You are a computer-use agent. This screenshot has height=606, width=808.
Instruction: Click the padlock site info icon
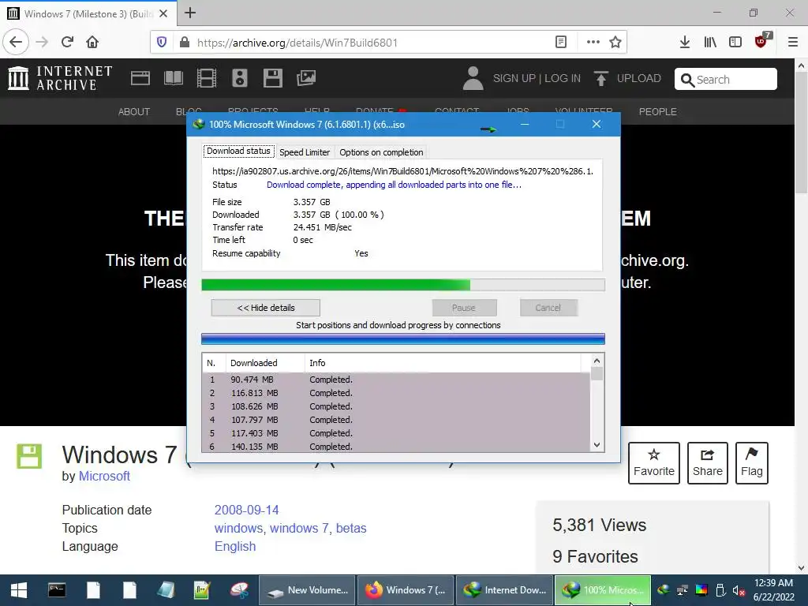pyautogui.click(x=185, y=43)
